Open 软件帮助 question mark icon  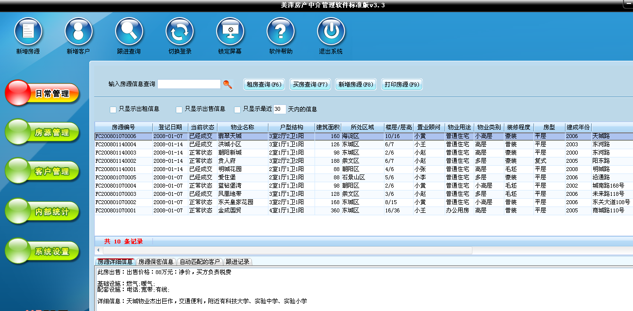[x=281, y=32]
